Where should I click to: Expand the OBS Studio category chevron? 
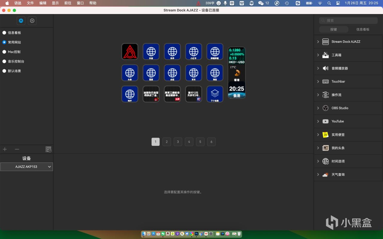[x=318, y=108]
